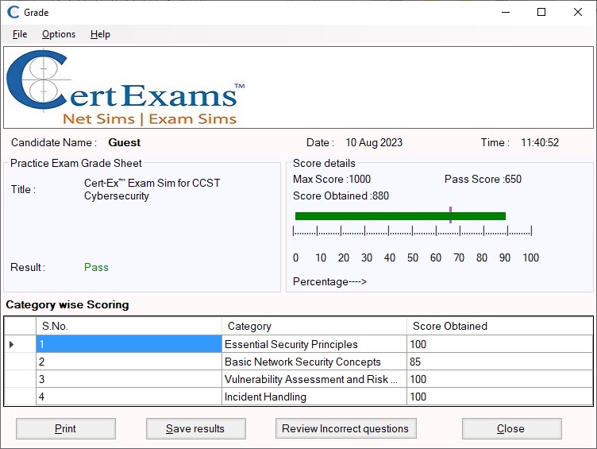Screen dimensions: 597x449
Task: Click the Category column header
Action: tap(314, 326)
